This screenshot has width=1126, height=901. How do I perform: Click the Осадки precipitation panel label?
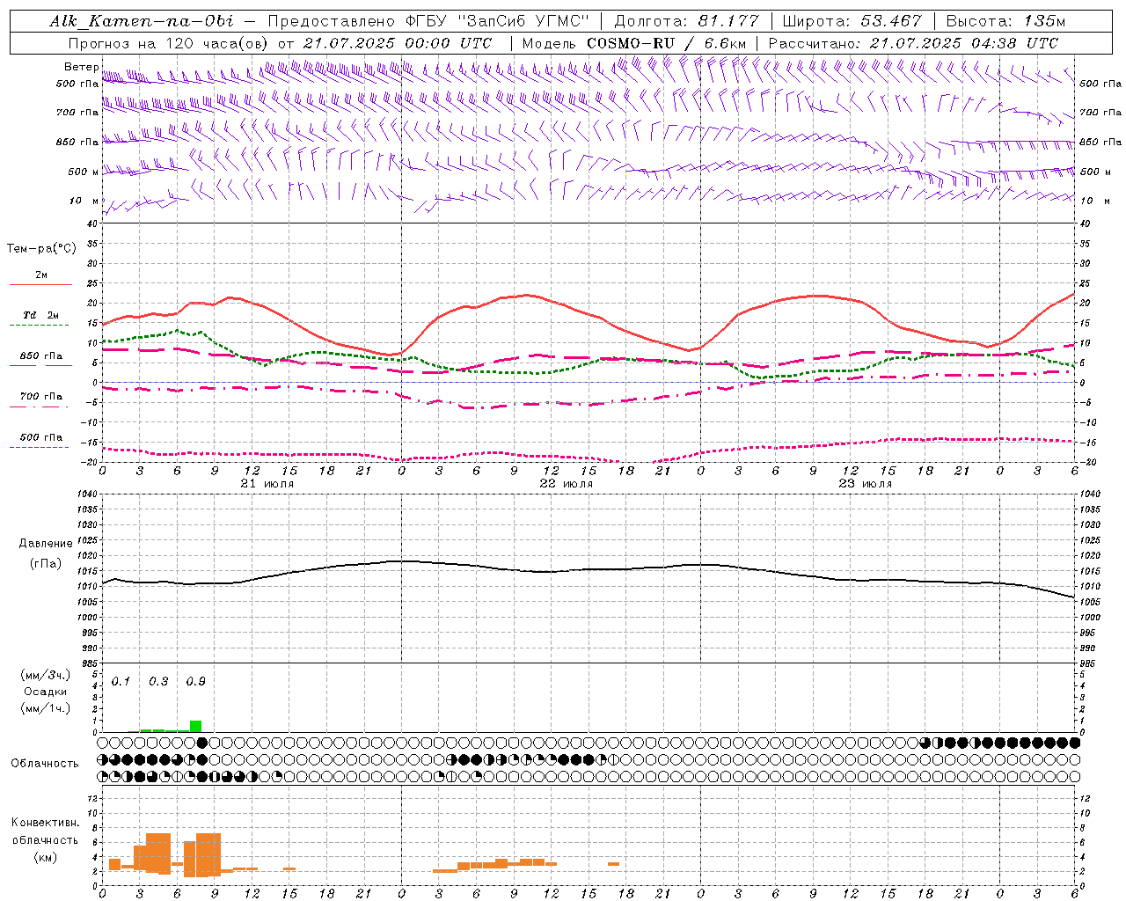pyautogui.click(x=46, y=692)
